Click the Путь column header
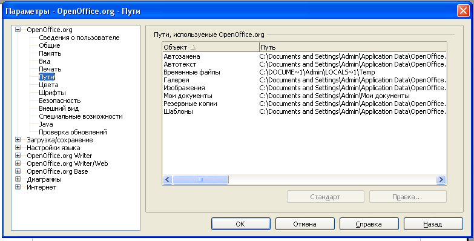The width and height of the screenshot is (474, 241). pos(353,47)
